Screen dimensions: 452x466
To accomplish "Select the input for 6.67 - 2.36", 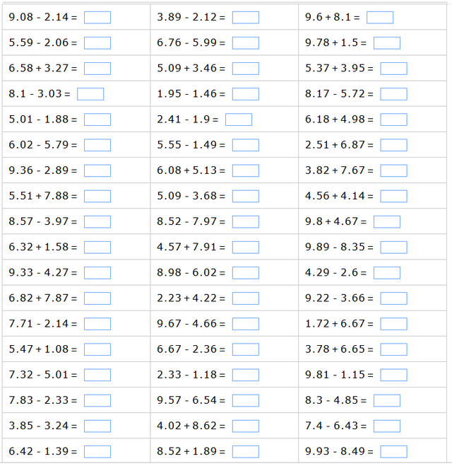I will pyautogui.click(x=246, y=349).
